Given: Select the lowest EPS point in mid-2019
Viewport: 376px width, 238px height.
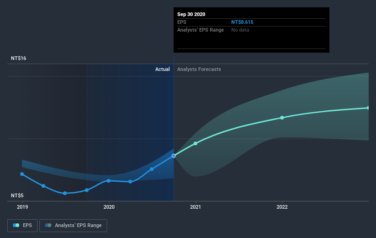Looking at the screenshot, I should click(65, 193).
